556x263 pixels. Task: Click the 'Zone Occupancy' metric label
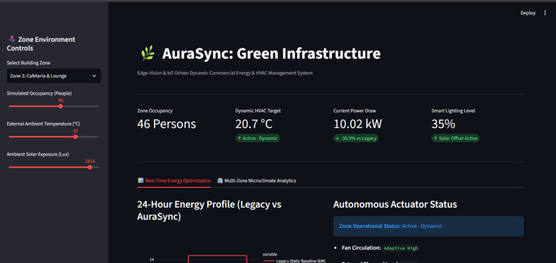pyautogui.click(x=155, y=110)
